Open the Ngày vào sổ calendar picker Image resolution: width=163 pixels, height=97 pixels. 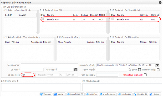tap(75, 70)
